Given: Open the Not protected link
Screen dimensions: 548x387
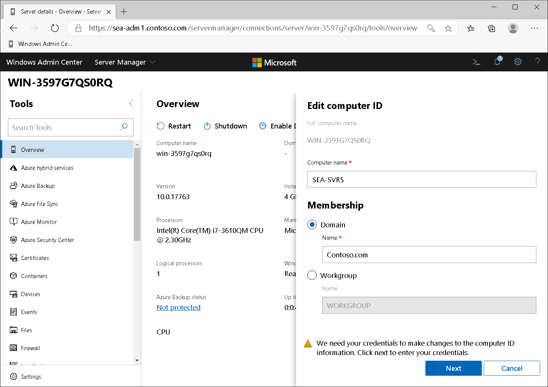Looking at the screenshot, I should point(178,307).
